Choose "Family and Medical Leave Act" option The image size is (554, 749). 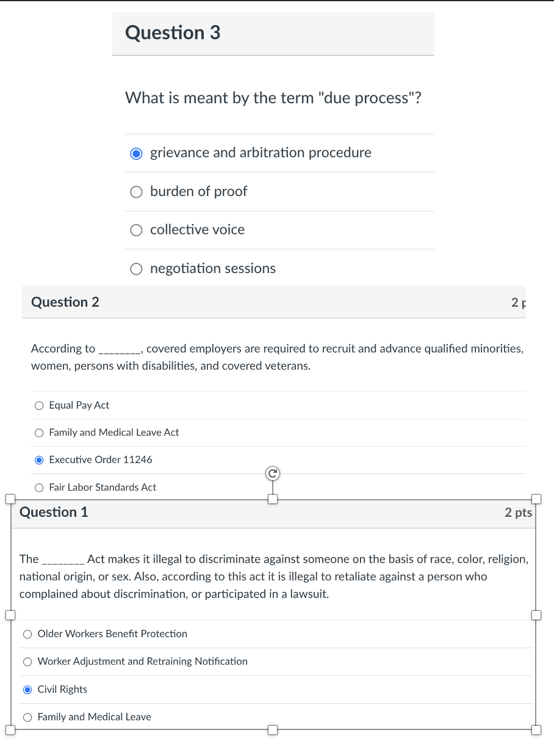39,433
